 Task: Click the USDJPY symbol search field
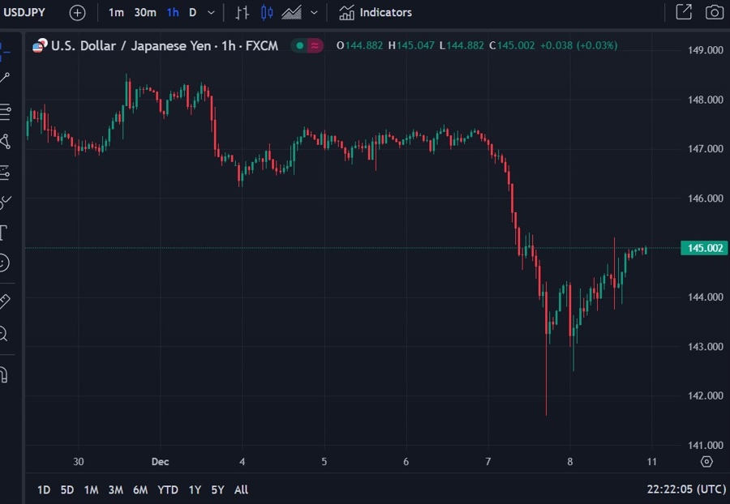[x=24, y=12]
